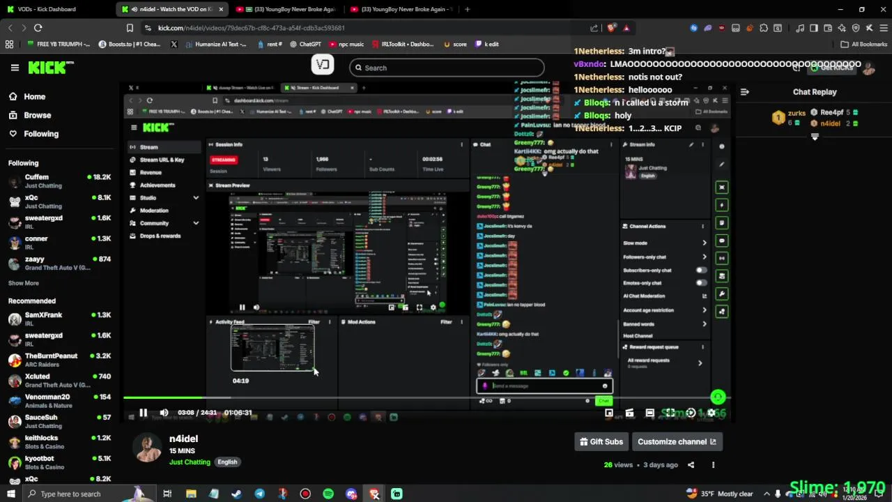Viewport: 892px width, 502px height.
Task: Open SamXFrank recommended channel
Action: [59, 319]
